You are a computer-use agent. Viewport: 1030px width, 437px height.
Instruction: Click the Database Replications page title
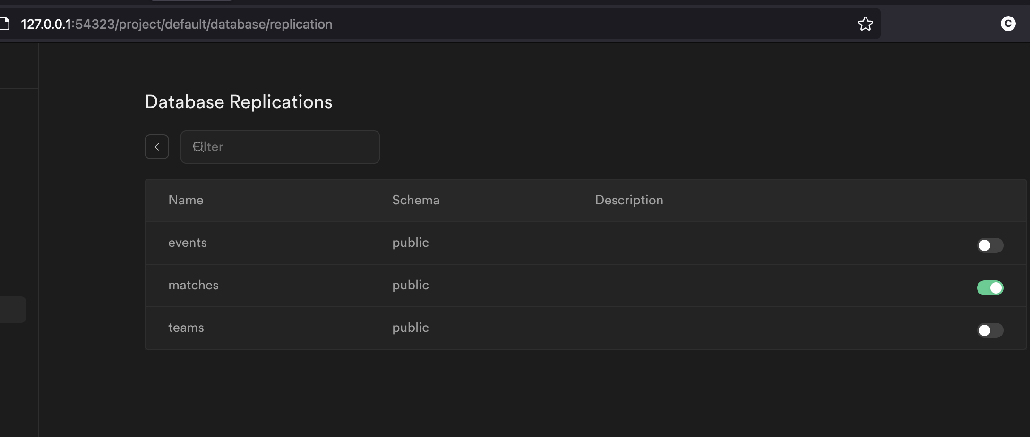click(238, 101)
